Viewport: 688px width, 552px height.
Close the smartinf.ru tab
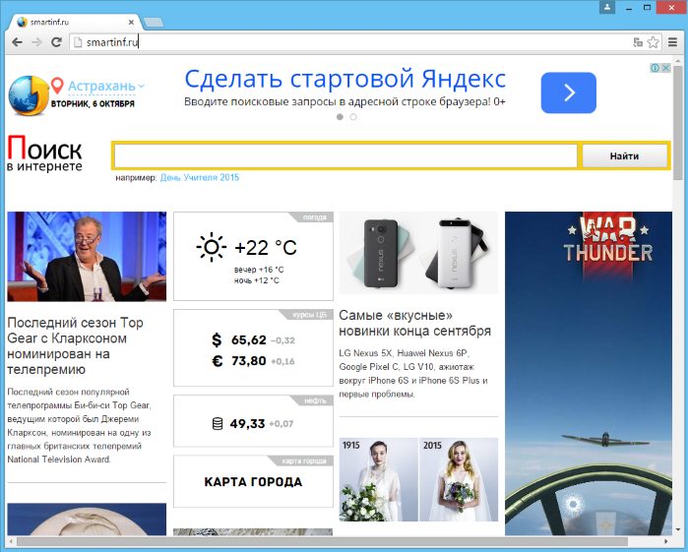(x=131, y=22)
